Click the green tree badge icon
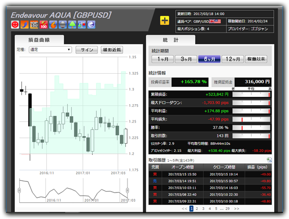This screenshot has width=289, height=219. [72, 24]
